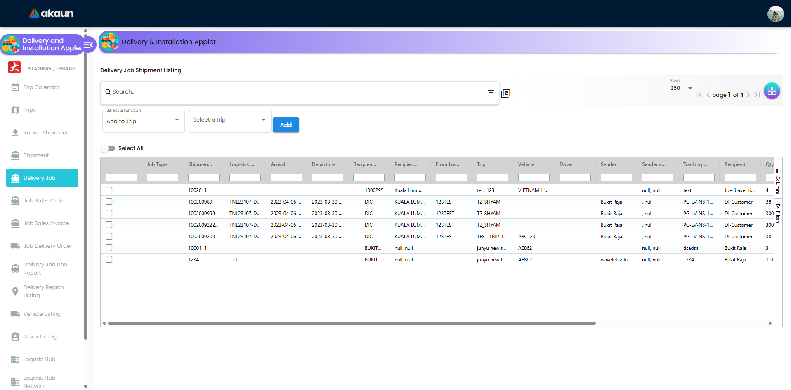Select Delivery Job in the sidebar menu
This screenshot has width=791, height=390.
(x=42, y=178)
